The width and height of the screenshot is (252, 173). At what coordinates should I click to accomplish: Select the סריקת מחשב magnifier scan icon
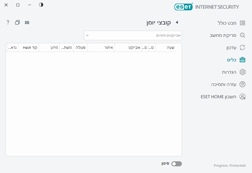[242, 35]
